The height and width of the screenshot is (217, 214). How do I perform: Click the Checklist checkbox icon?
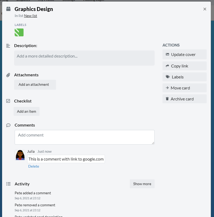8,101
